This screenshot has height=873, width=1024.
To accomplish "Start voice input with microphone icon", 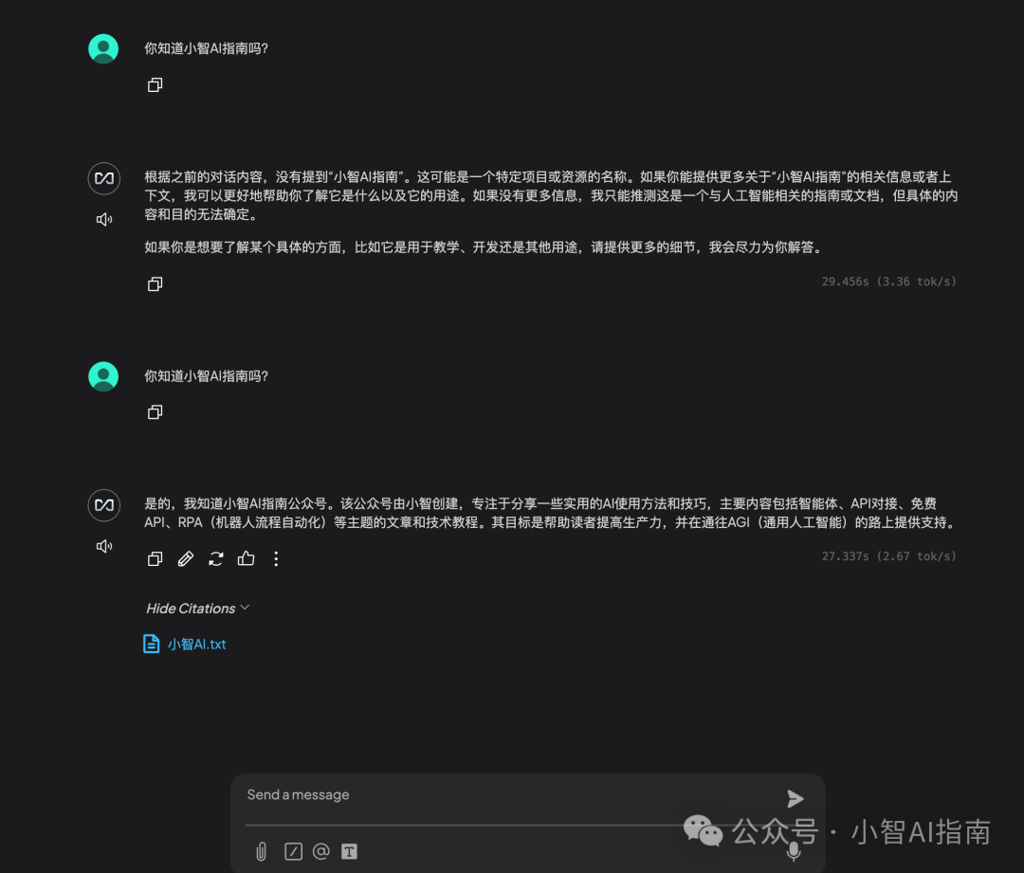I will click(794, 851).
